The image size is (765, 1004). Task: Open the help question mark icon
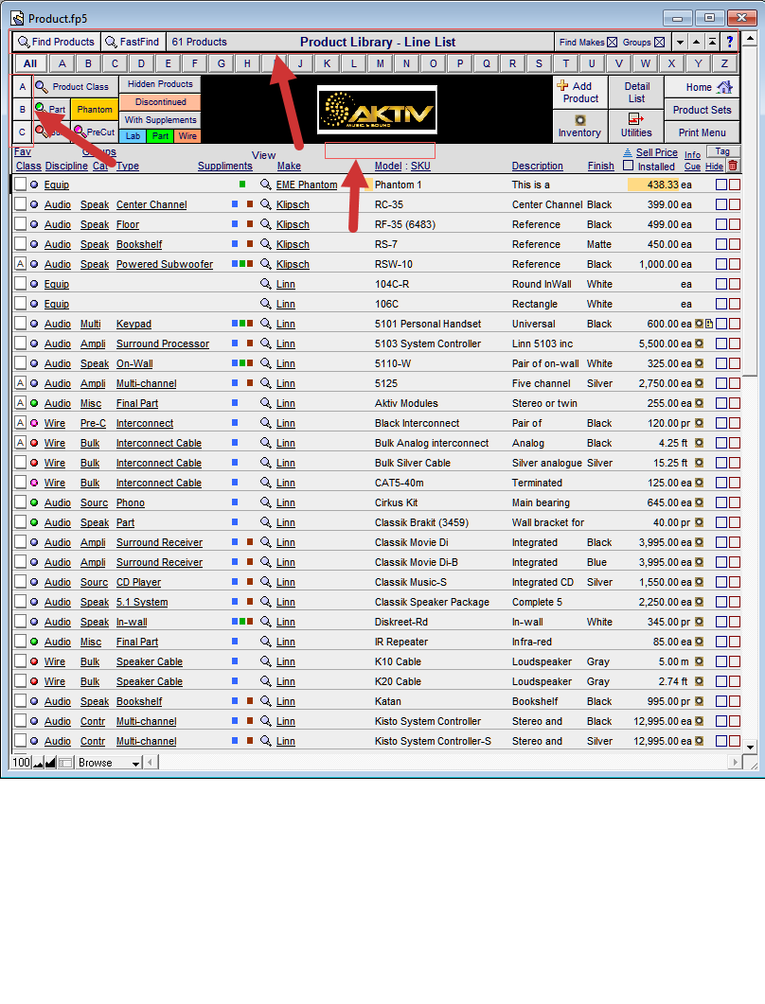[730, 43]
